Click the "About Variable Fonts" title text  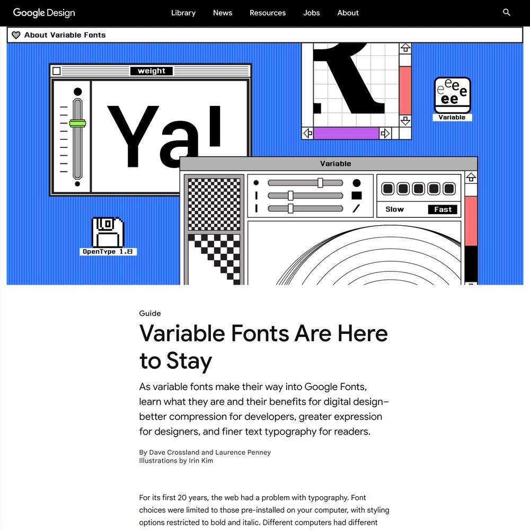[65, 35]
